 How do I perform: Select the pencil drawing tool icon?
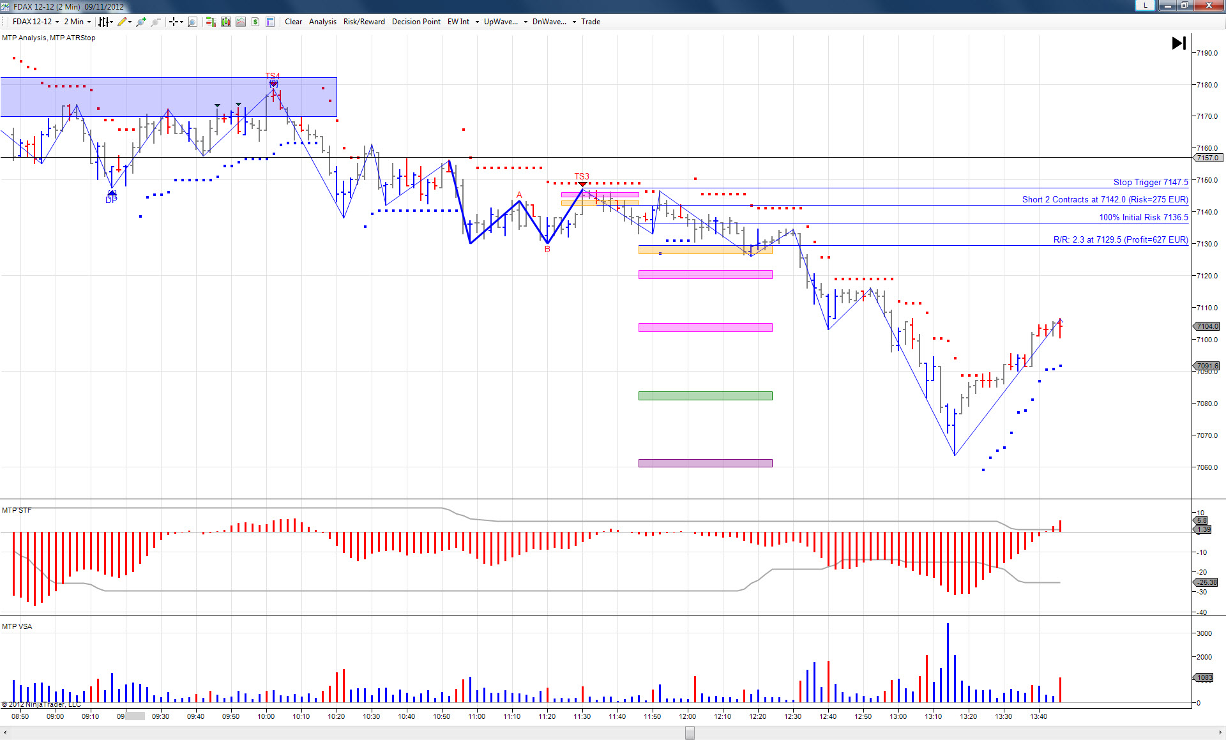coord(121,22)
